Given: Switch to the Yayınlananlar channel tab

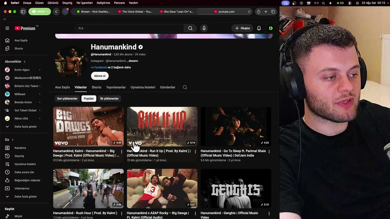Looking at the screenshot, I should pos(116,87).
